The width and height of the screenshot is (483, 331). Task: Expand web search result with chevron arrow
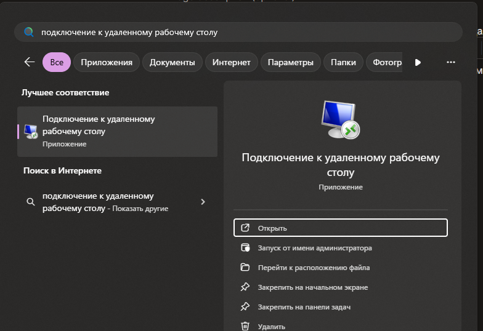(203, 202)
